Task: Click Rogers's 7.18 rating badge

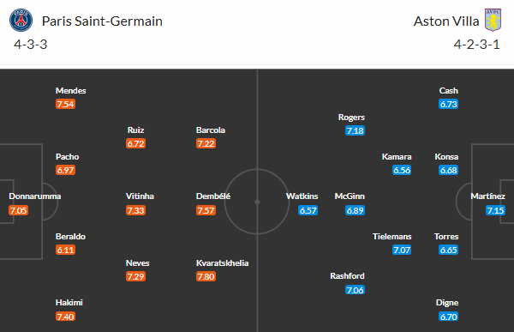Action: (x=355, y=130)
